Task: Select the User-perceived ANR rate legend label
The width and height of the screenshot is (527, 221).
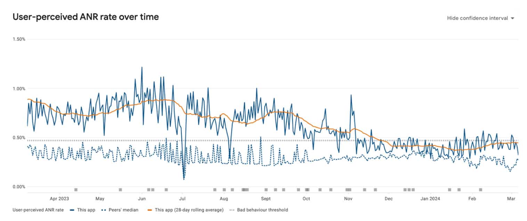Action: [x=38, y=210]
